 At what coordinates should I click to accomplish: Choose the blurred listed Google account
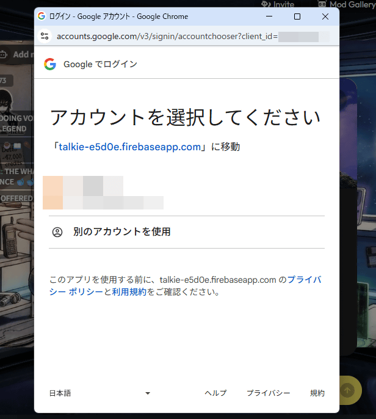104,192
